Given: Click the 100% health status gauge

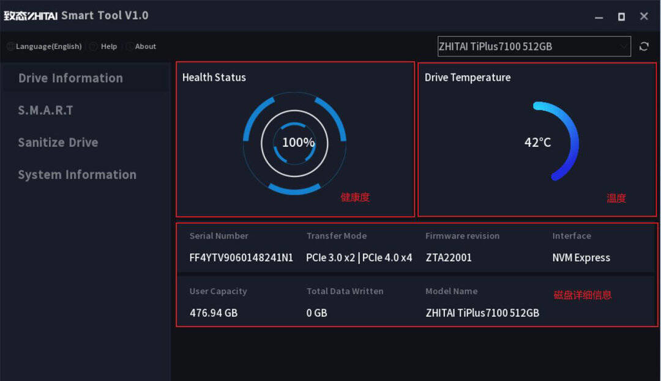Looking at the screenshot, I should 294,143.
